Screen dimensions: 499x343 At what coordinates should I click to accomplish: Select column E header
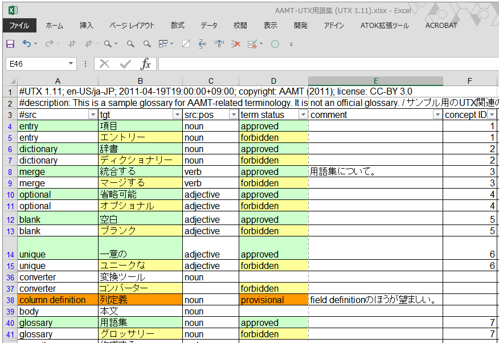[x=375, y=81]
